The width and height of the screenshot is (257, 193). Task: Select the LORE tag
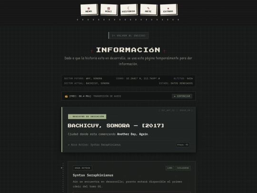pos(170,168)
